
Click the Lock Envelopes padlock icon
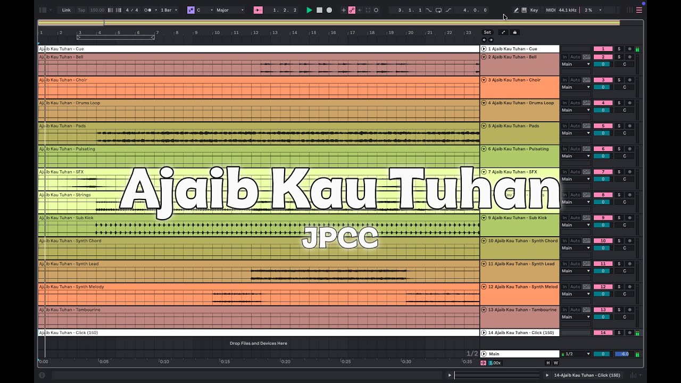[514, 32]
